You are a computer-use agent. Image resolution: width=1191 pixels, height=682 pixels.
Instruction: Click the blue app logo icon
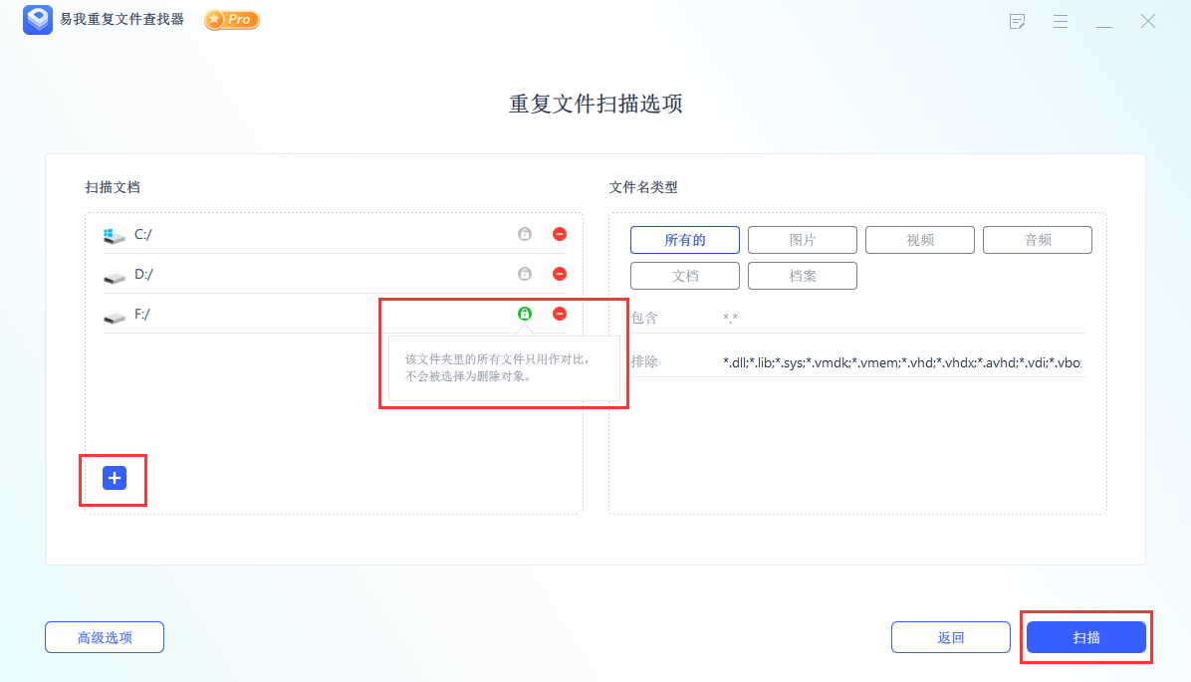(x=37, y=19)
